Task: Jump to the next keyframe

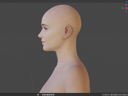Action: (x=51, y=95)
